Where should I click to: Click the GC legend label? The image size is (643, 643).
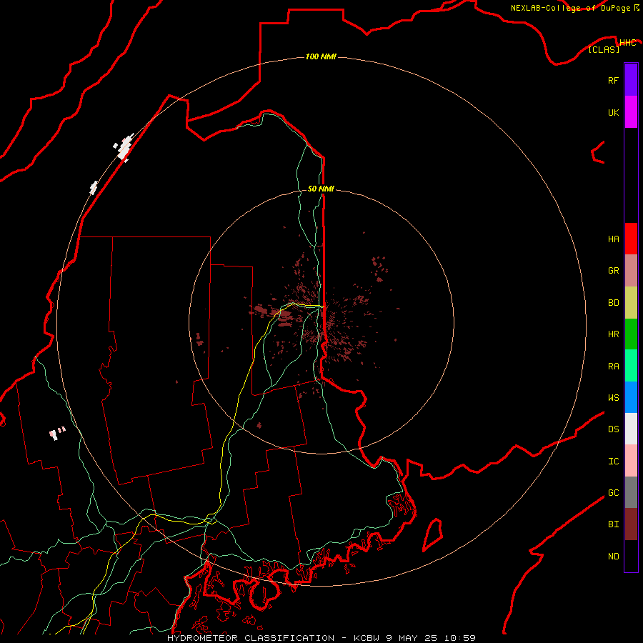[x=613, y=492]
